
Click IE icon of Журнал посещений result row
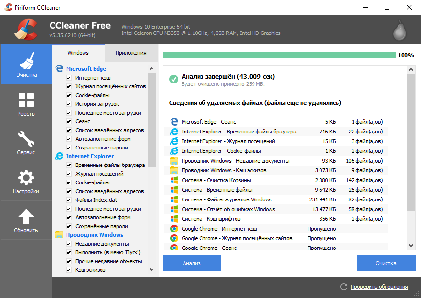(174, 141)
